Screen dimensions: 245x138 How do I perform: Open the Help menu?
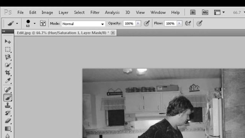tap(175, 13)
